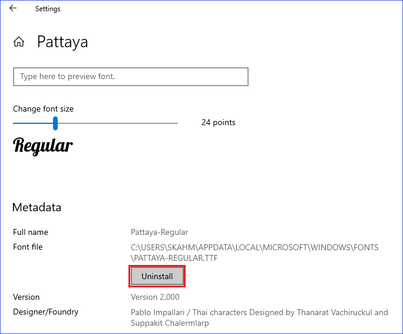Image resolution: width=403 pixels, height=334 pixels.
Task: Click the Metadata heading
Action: 37,207
